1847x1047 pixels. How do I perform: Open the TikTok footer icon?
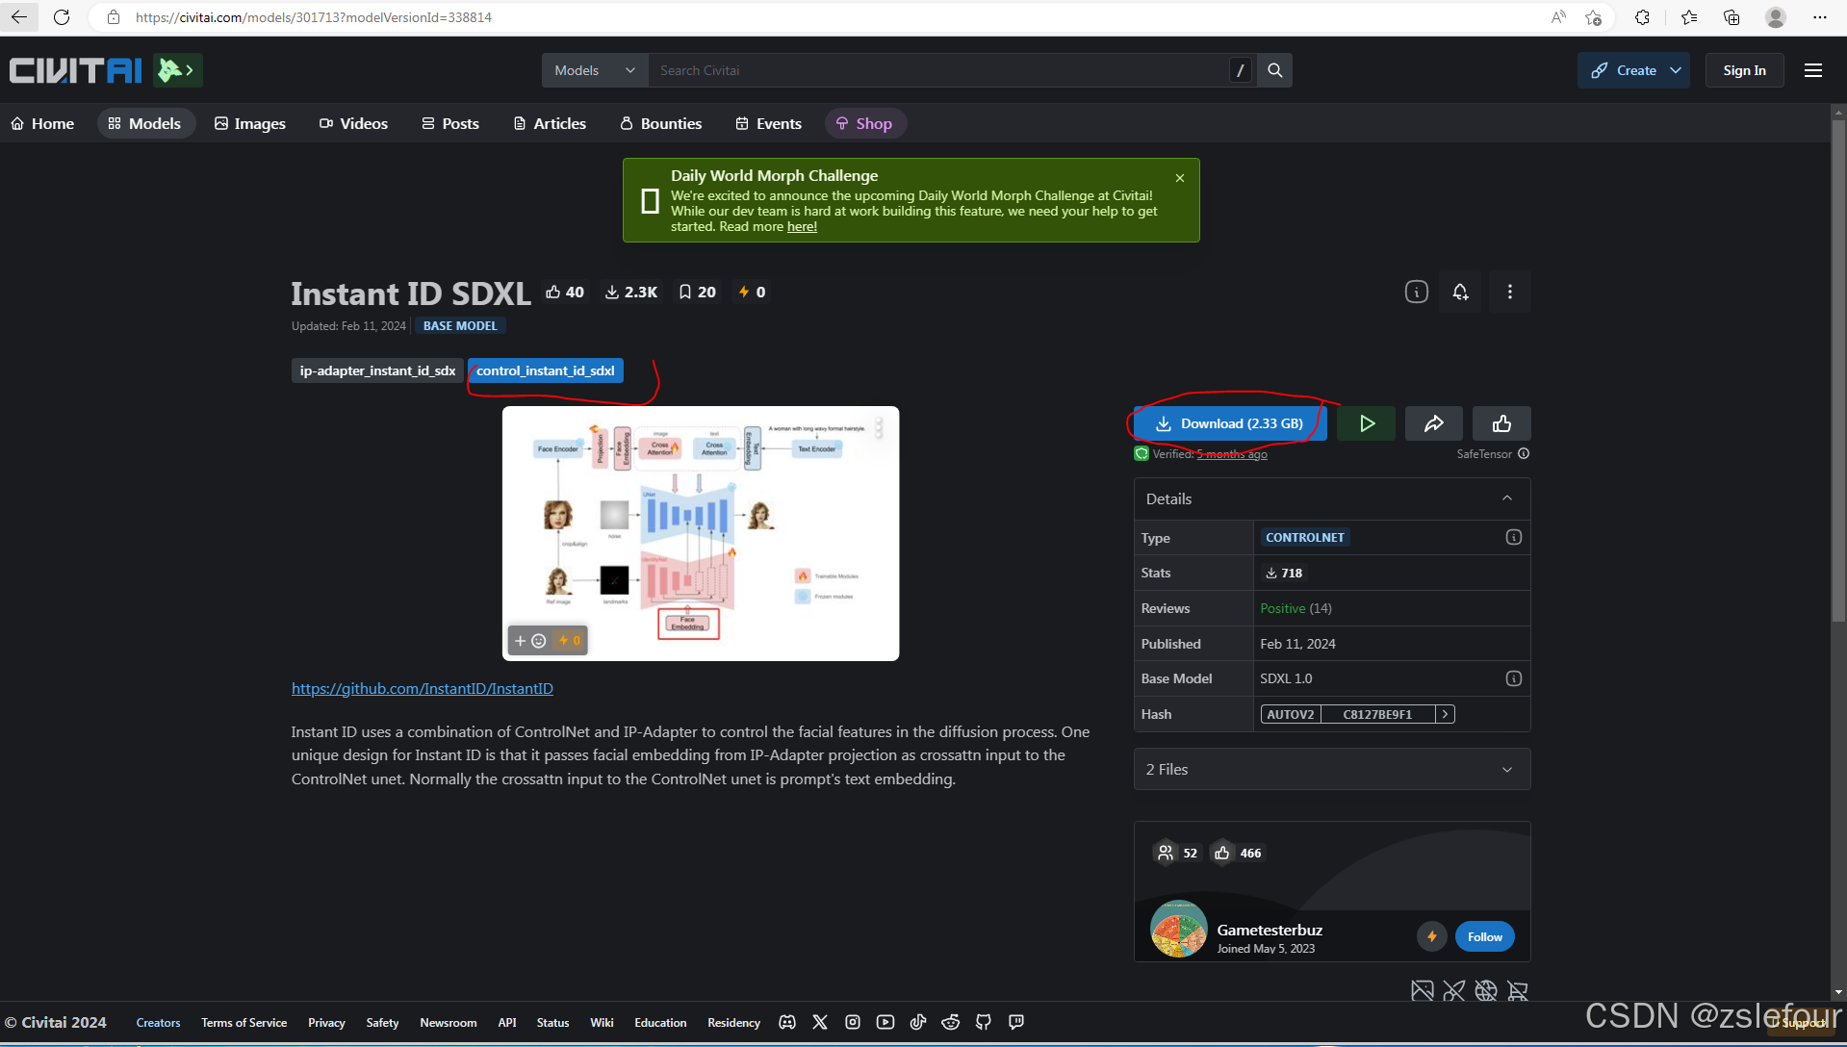pyautogui.click(x=918, y=1022)
